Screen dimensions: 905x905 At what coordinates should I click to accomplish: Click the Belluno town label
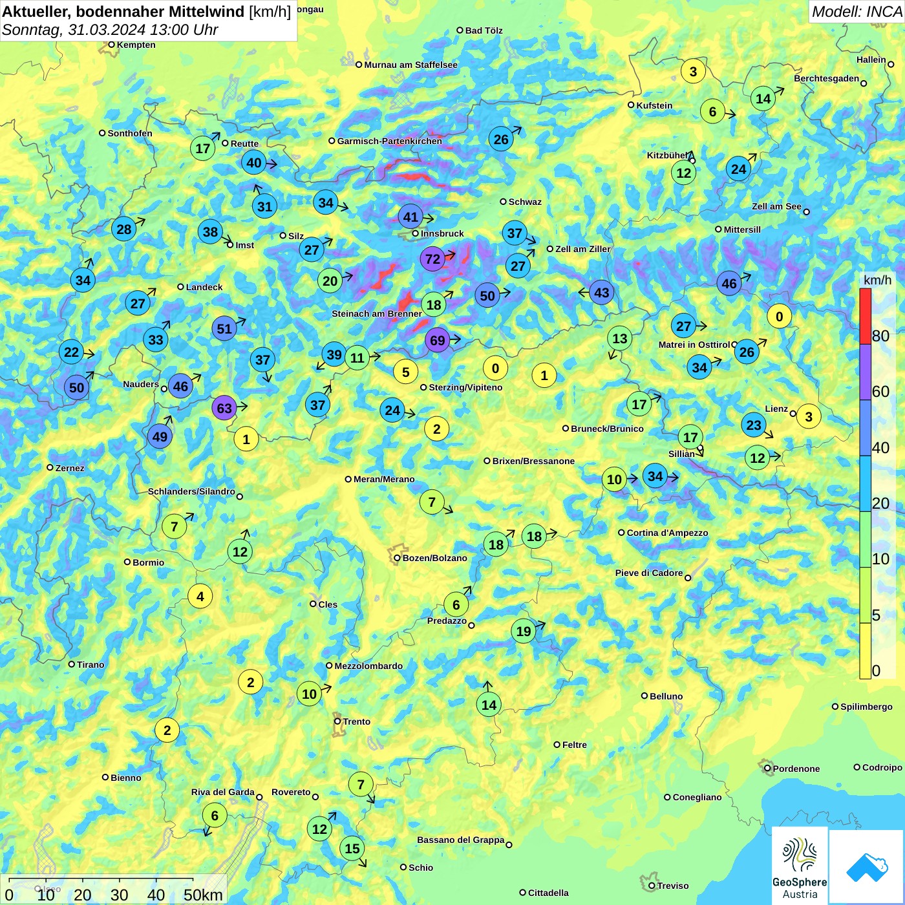pos(666,696)
